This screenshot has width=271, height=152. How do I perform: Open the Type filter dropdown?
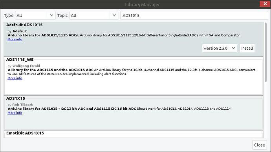[35, 15]
